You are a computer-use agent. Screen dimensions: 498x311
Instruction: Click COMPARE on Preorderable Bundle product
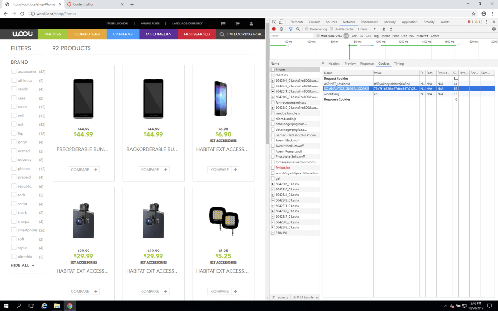(80, 169)
